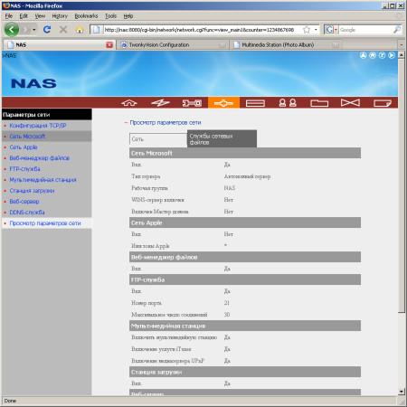The image size is (407, 407).
Task: Open the shared folders icon
Action: pyautogui.click(x=319, y=103)
